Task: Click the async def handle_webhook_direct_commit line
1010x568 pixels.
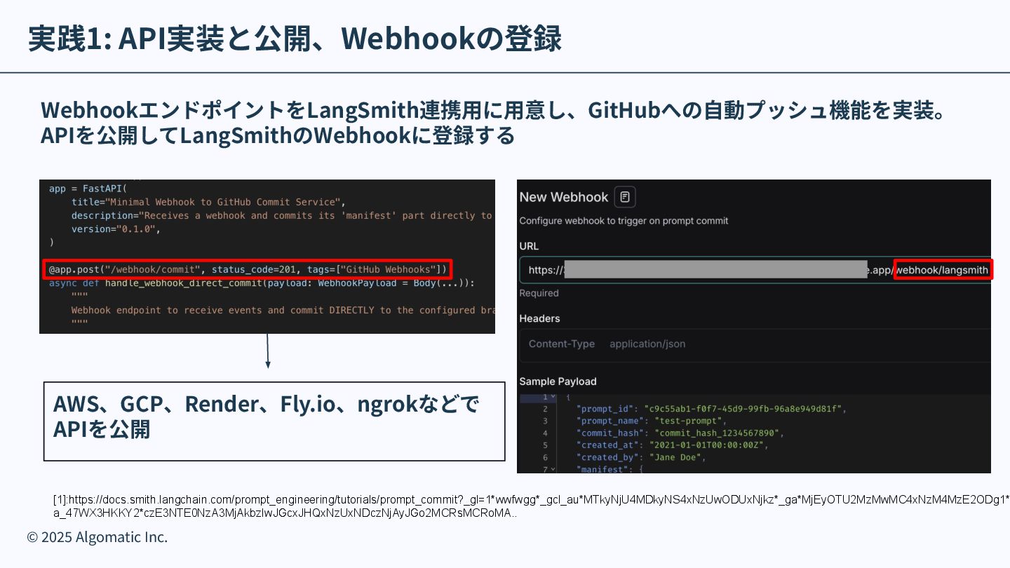Action: (262, 283)
